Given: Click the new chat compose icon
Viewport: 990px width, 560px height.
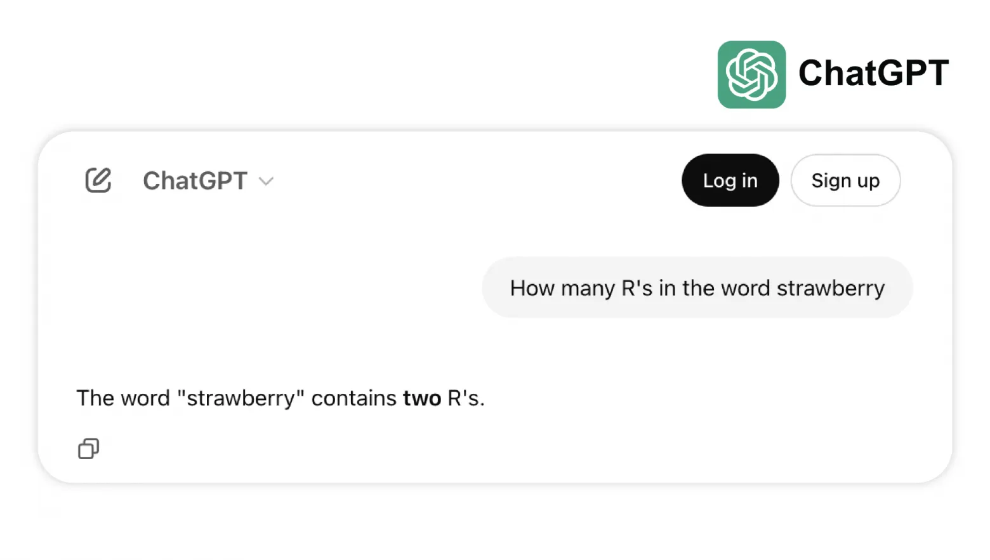Looking at the screenshot, I should coord(98,181).
